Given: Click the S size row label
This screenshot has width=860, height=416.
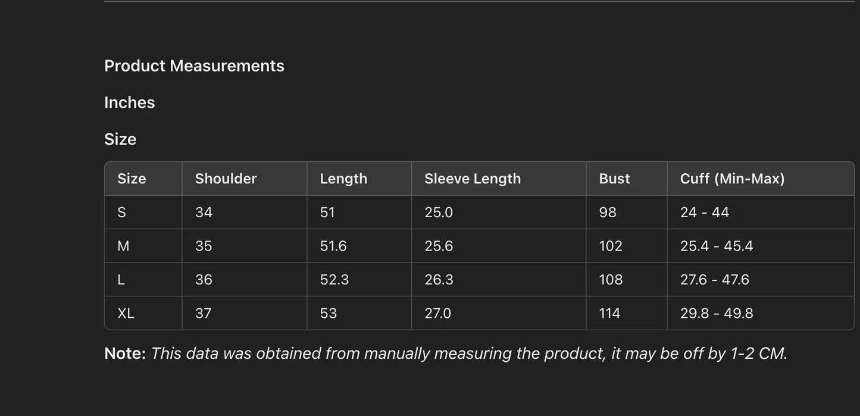Looking at the screenshot, I should pos(121,212).
